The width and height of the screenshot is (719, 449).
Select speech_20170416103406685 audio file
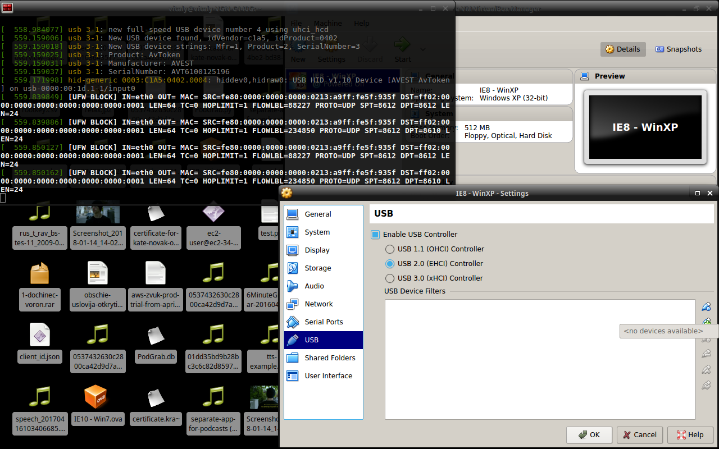[39, 411]
